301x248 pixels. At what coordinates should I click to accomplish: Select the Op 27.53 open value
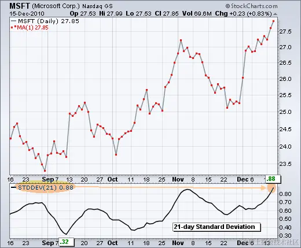coord(83,13)
